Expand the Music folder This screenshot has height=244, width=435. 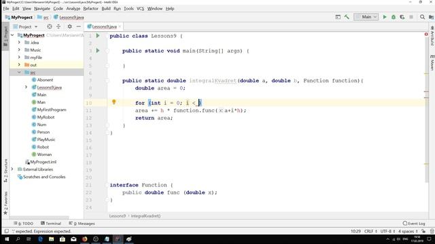19,49
